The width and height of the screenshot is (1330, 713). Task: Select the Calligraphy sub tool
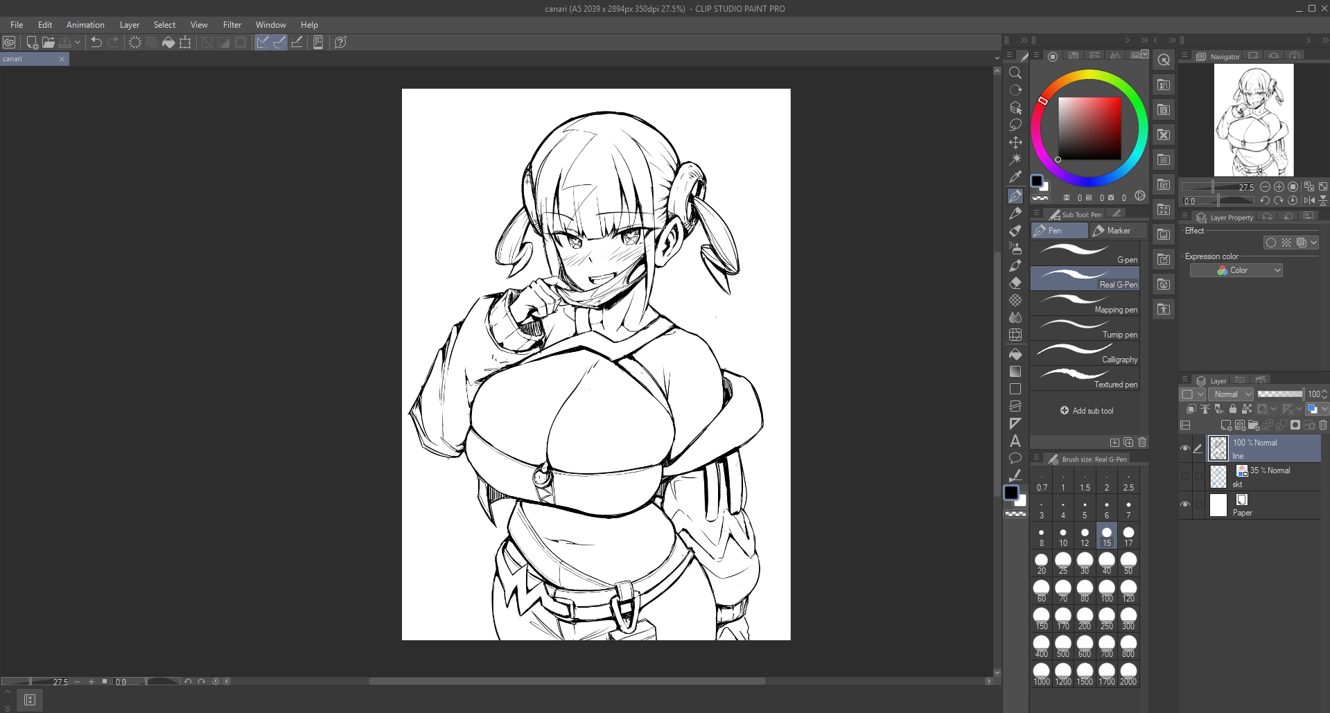point(1085,353)
